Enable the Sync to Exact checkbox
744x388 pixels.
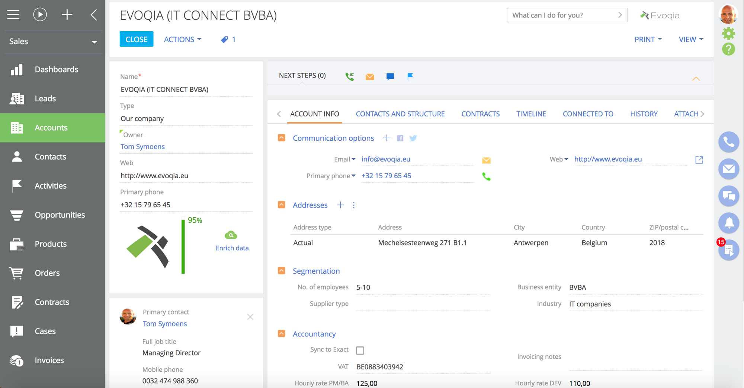point(360,350)
